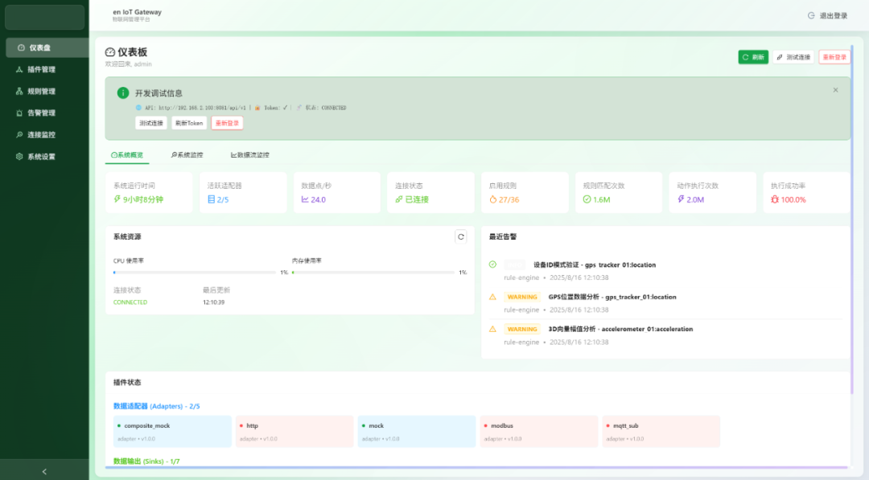Click the 内存使用率 progress bar
The image size is (869, 480).
coord(373,273)
